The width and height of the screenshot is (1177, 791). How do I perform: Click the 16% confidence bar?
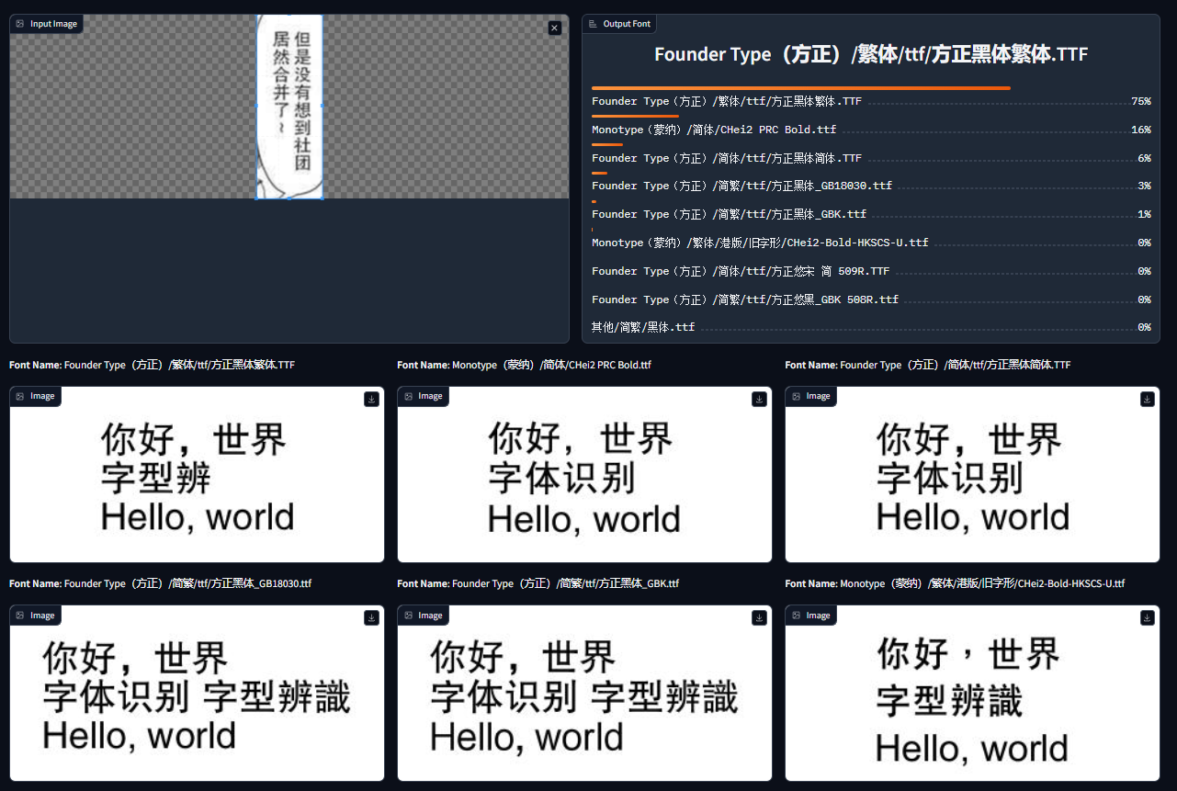pyautogui.click(x=636, y=117)
